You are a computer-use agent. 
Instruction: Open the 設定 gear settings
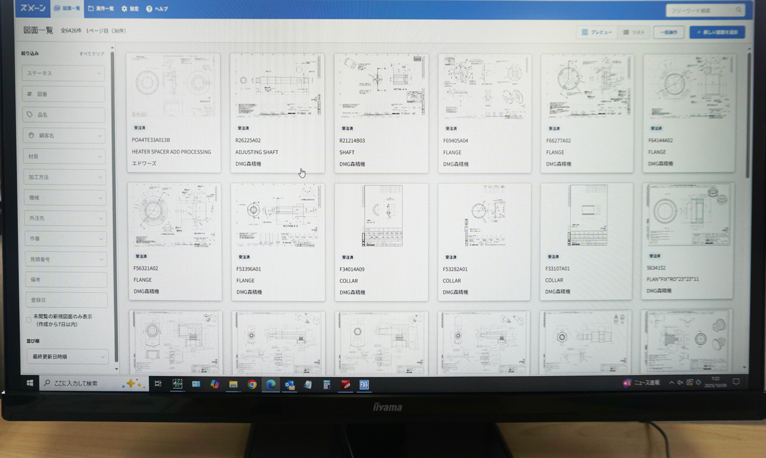tap(130, 9)
